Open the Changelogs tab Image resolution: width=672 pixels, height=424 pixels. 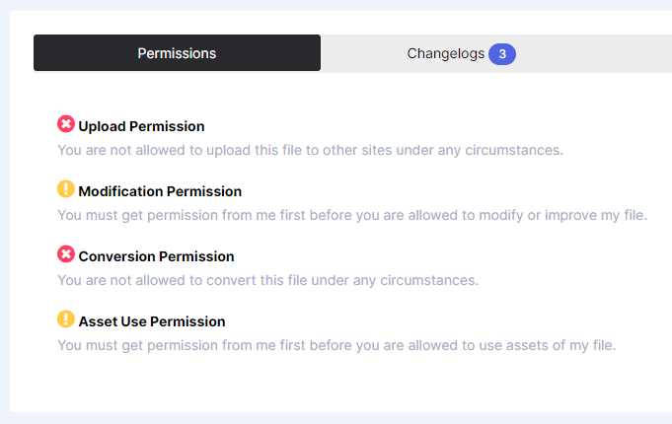445,53
